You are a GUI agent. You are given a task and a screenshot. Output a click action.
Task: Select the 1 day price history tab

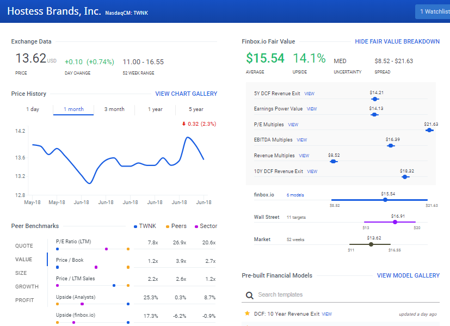[33, 109]
